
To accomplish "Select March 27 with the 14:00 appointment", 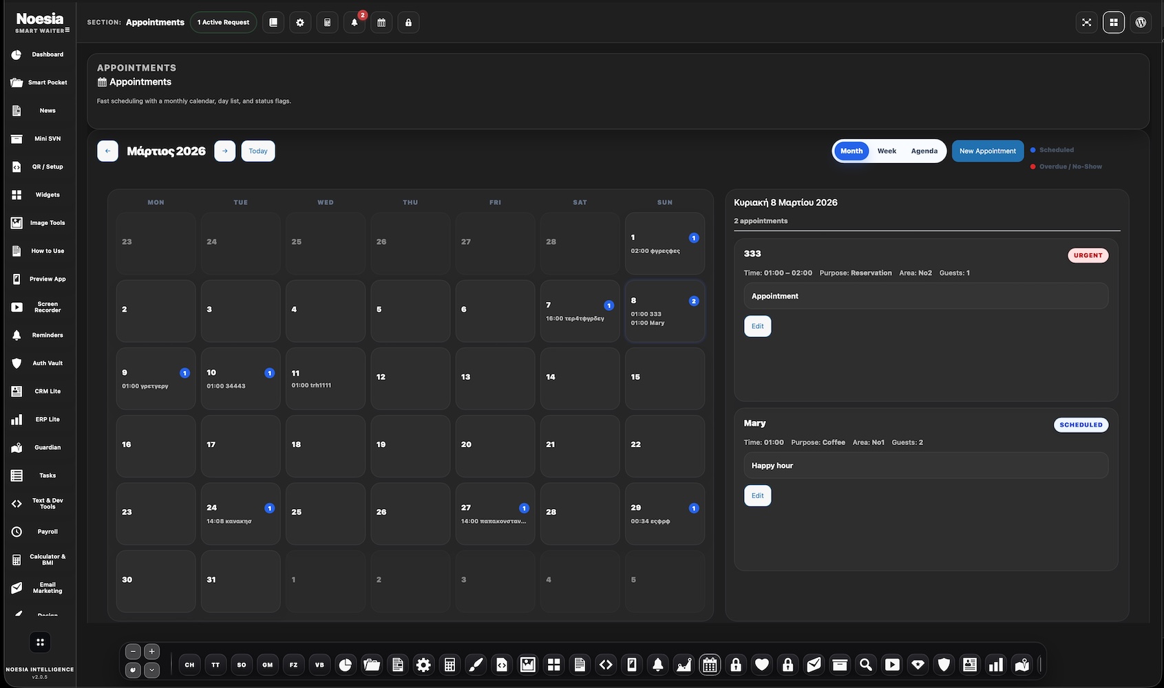I will (x=495, y=513).
